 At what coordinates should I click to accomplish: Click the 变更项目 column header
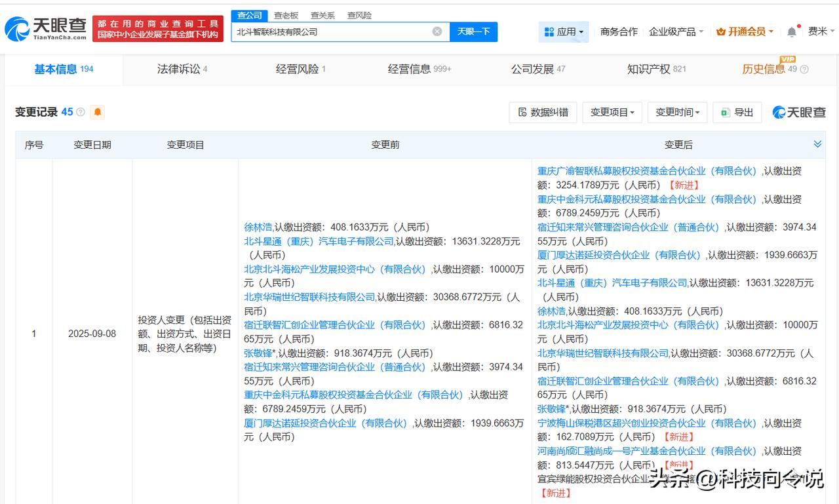[185, 145]
